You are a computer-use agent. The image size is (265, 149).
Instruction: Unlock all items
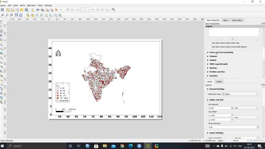click(x=32, y=15)
